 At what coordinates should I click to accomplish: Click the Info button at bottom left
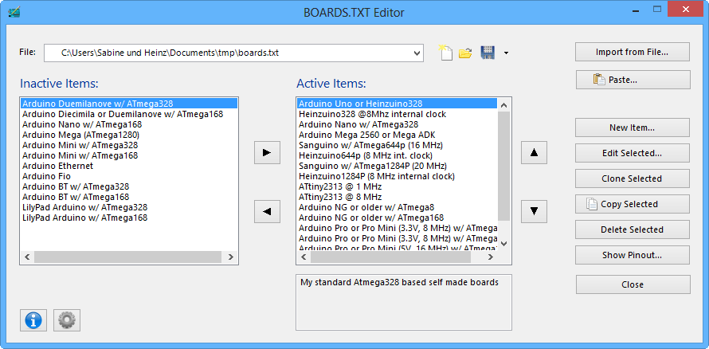[33, 320]
